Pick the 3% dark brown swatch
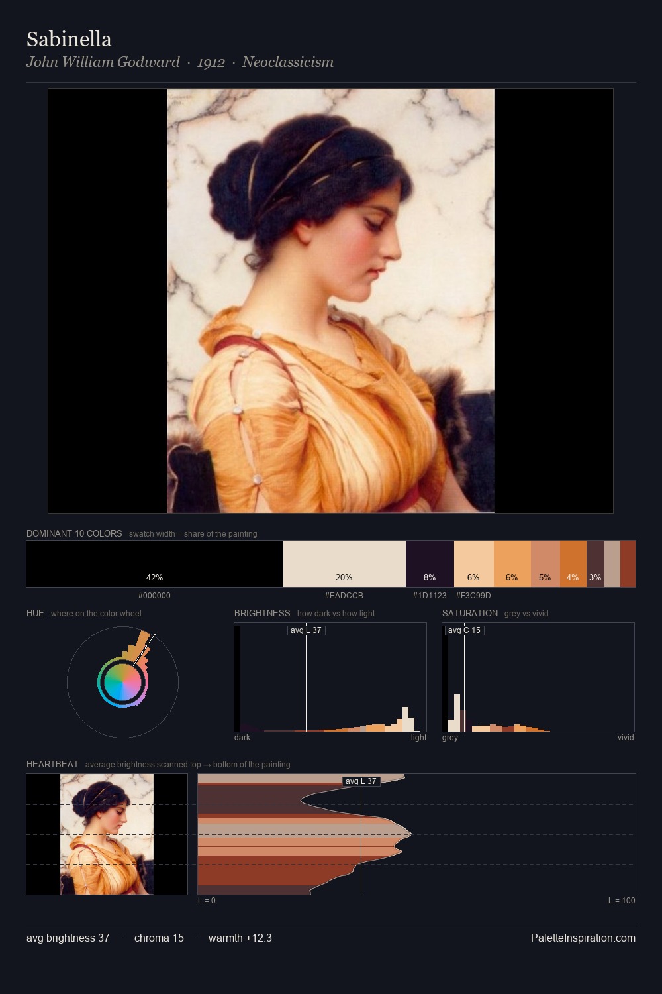The image size is (662, 994). tap(595, 564)
